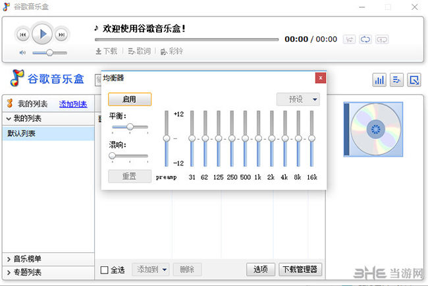Click the 我的列表 header guitar icon
428x286 pixels.
[10, 103]
